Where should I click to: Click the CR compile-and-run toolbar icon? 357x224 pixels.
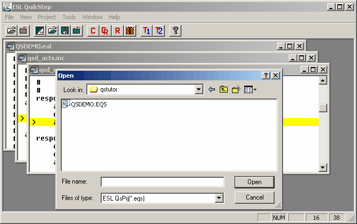click(105, 31)
